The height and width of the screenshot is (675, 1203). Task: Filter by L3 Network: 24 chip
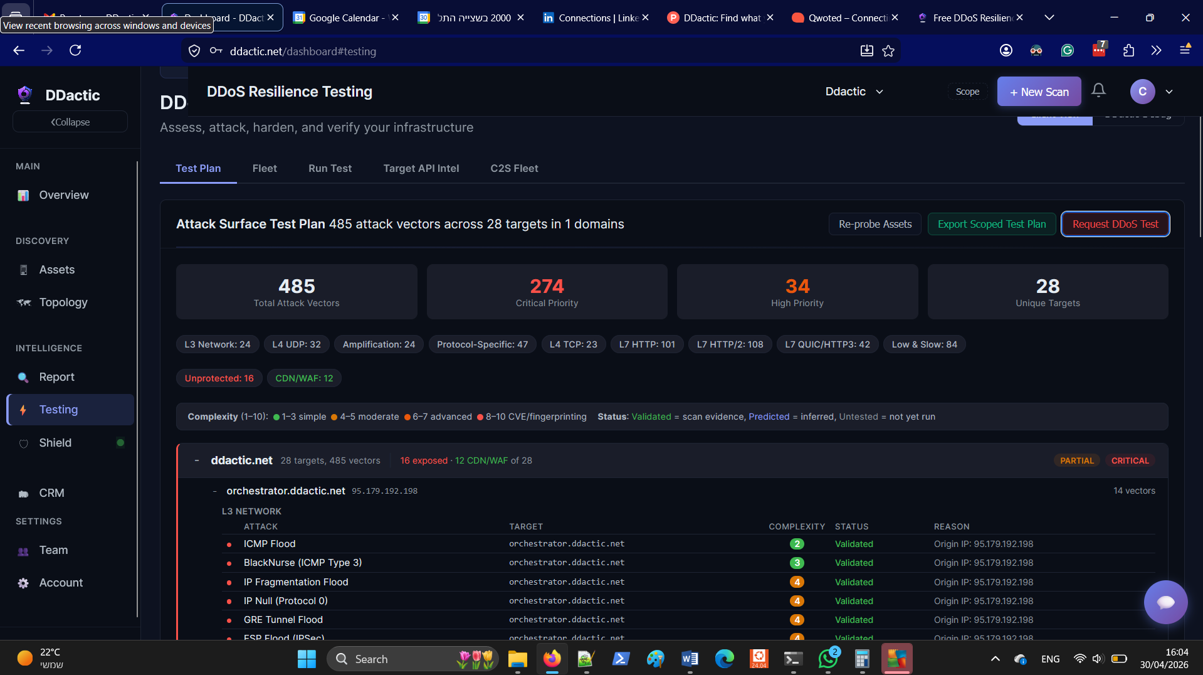[x=217, y=344]
